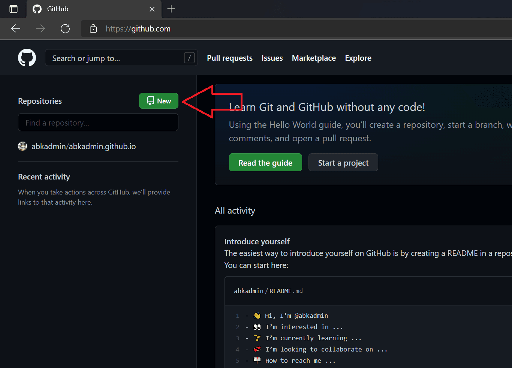This screenshot has height=368, width=512.
Task: Click the browser forward arrow
Action: pos(40,28)
